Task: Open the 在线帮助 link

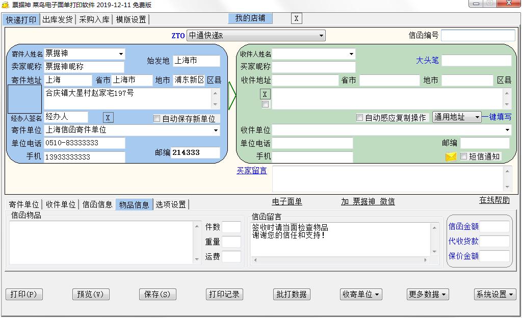Action: pyautogui.click(x=494, y=200)
